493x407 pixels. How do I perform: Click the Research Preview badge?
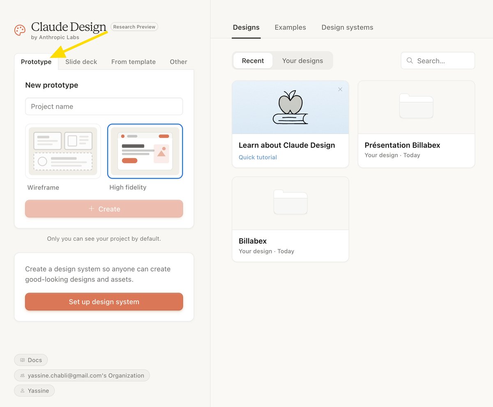click(134, 27)
